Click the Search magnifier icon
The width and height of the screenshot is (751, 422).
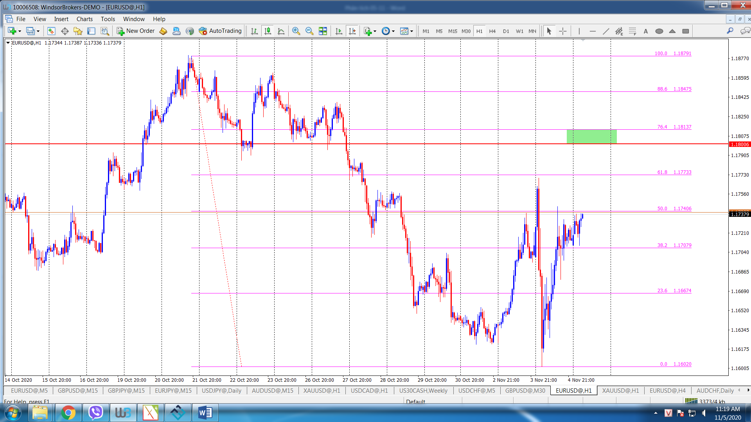[730, 31]
